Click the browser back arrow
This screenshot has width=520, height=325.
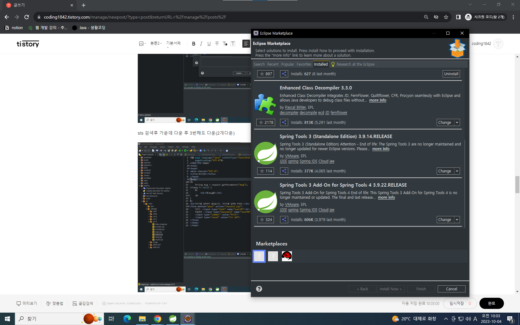(x=7, y=17)
